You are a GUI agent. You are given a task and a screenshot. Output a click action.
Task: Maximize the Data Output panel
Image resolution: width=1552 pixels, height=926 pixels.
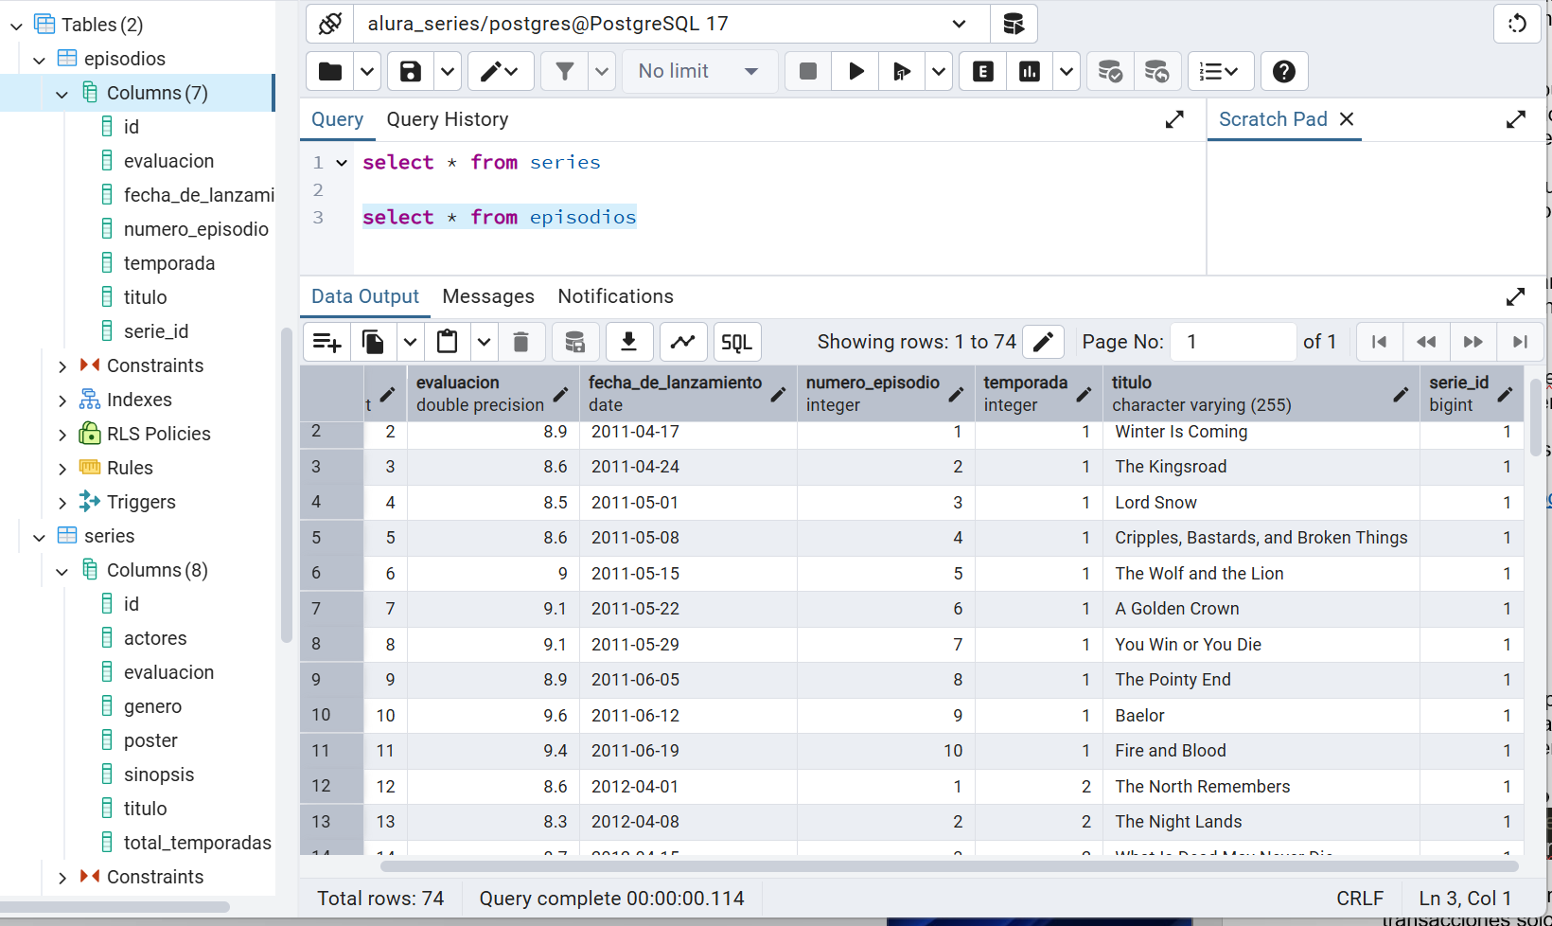(x=1515, y=296)
